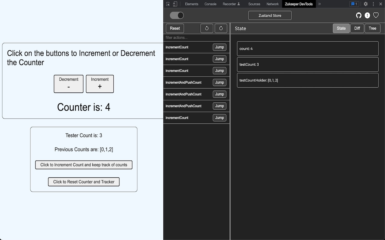Switch to the Console tab
385x240 pixels.
210,4
